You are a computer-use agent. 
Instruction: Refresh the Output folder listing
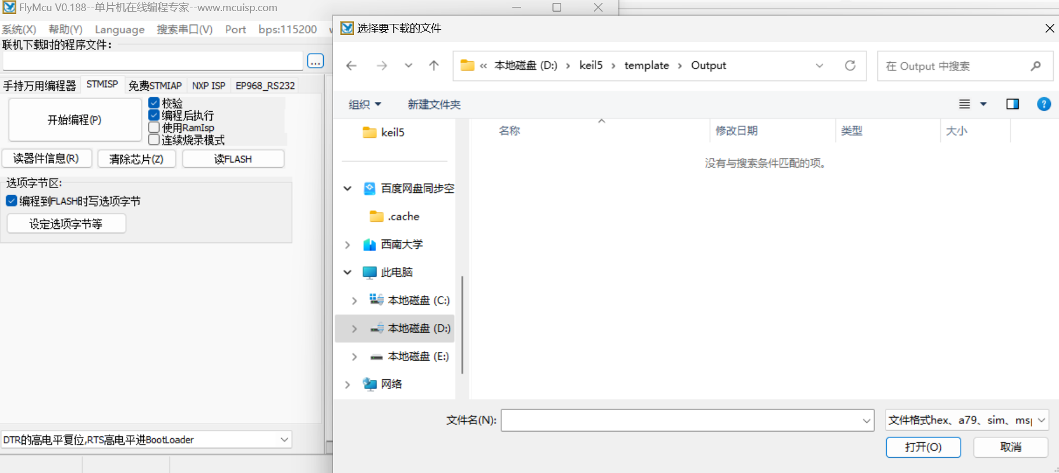pos(850,65)
